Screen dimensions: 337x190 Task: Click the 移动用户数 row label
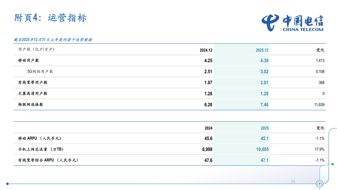point(29,61)
